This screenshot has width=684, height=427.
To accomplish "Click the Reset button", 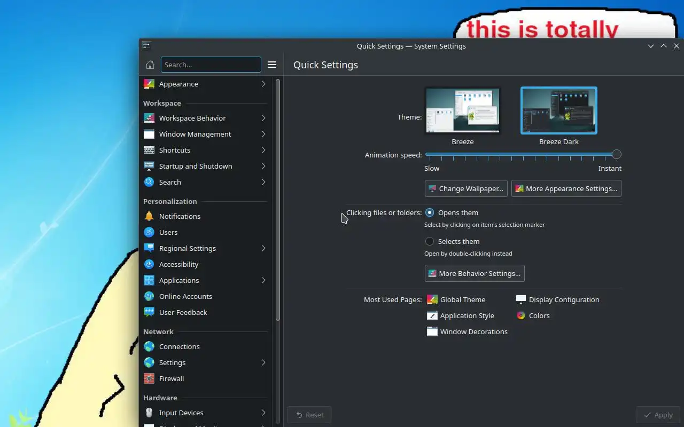I will pyautogui.click(x=309, y=415).
